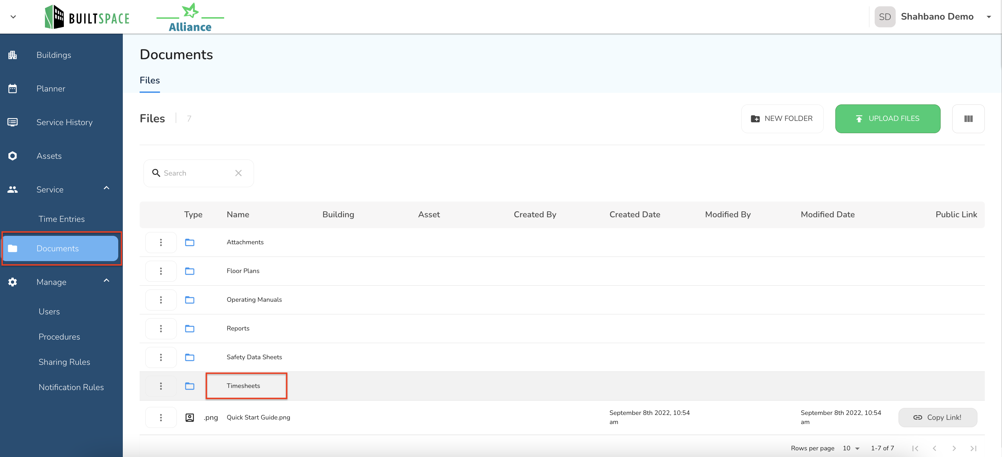This screenshot has height=457, width=1002.
Task: Open options menu for Floor Plans row
Action: (x=161, y=271)
